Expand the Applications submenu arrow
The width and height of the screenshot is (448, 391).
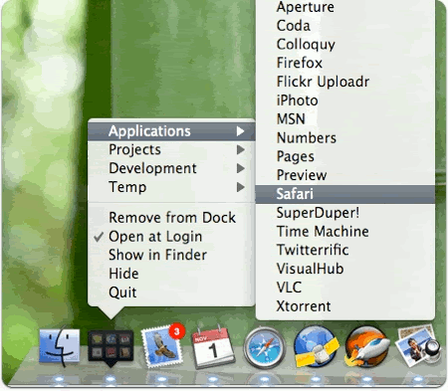click(x=241, y=131)
